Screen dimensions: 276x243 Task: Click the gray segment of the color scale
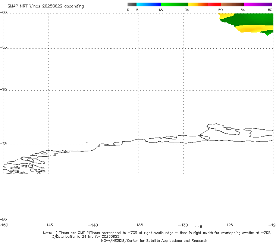[x=132, y=4]
